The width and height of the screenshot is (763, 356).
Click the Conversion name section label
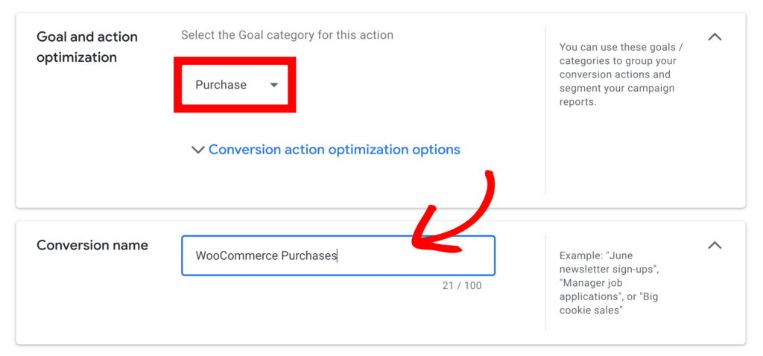pos(92,245)
